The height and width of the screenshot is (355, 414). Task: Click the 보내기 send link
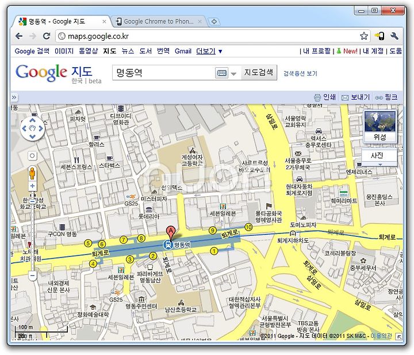tap(356, 97)
